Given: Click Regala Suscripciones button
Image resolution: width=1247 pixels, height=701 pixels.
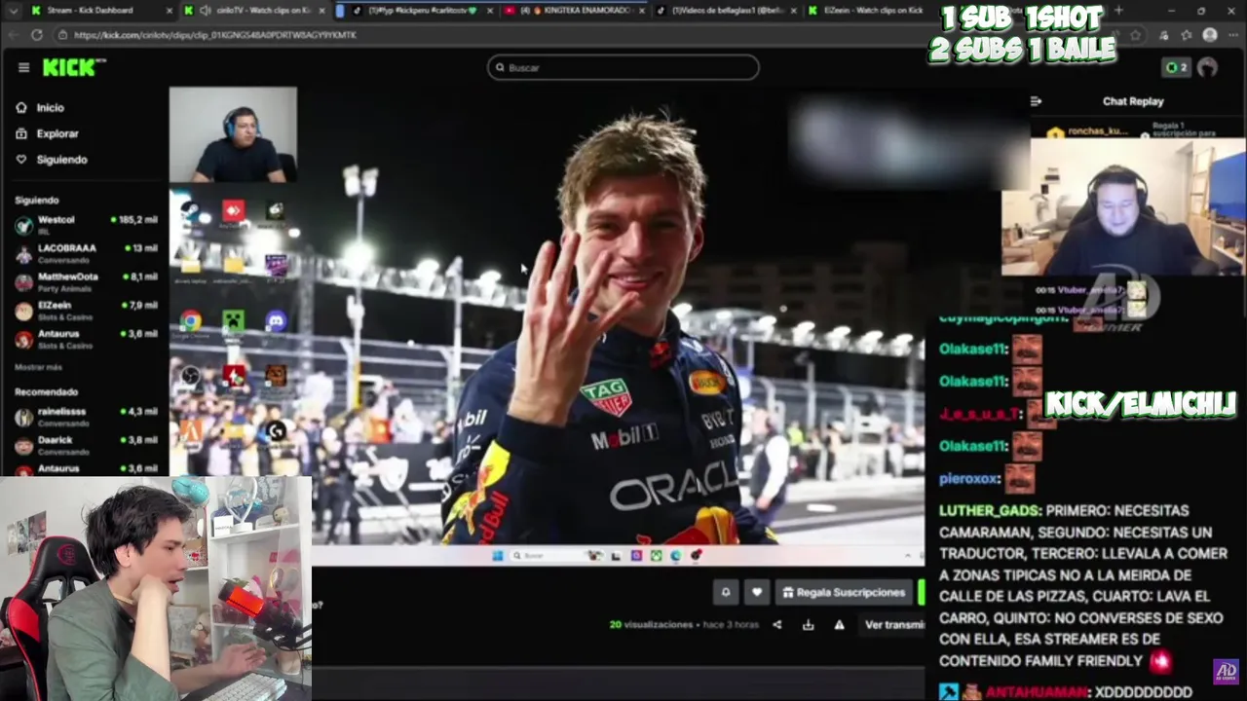Looking at the screenshot, I should (845, 592).
